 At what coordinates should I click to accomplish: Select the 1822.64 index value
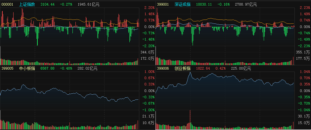pos(203,68)
